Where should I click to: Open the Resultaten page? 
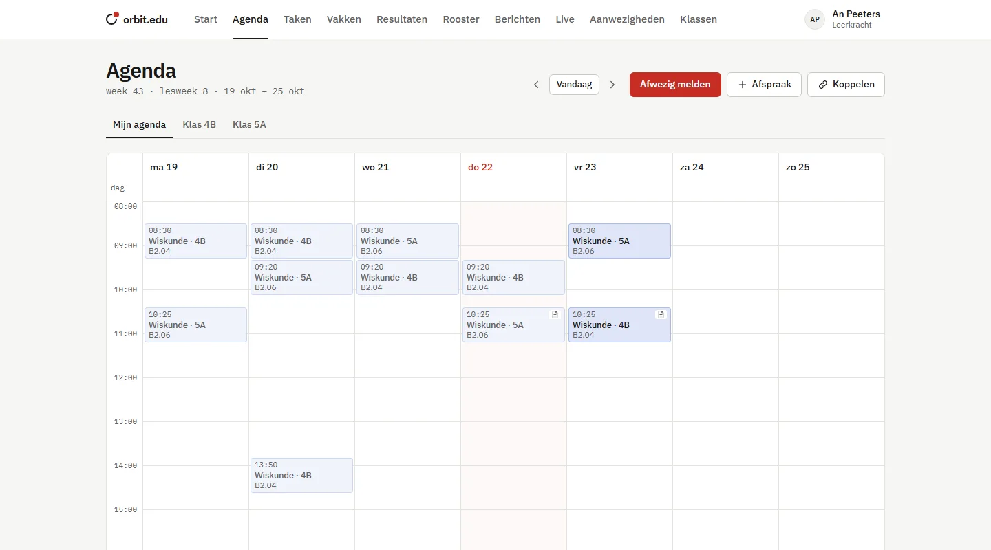click(402, 19)
